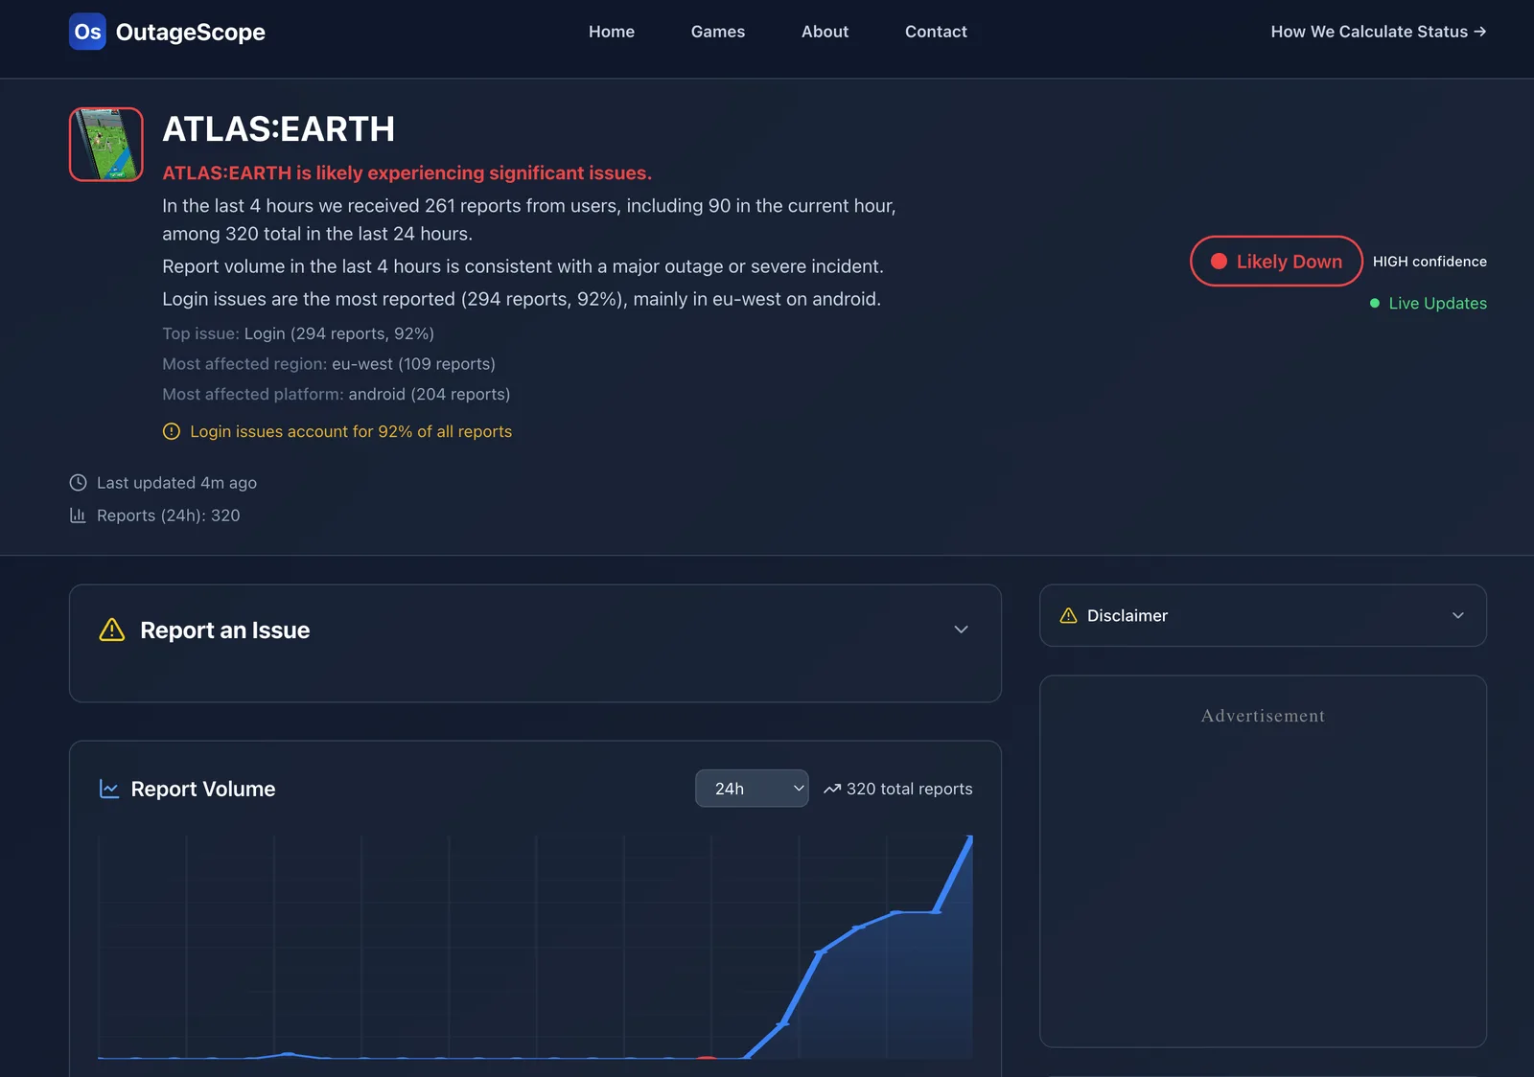Navigate to the About page
Screen dimensions: 1534x1077
tap(825, 32)
